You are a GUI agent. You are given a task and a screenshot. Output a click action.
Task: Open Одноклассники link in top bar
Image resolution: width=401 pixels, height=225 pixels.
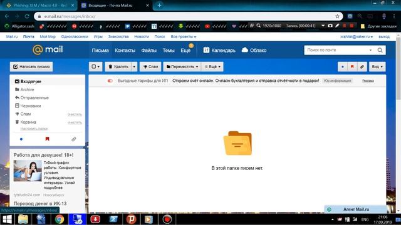coord(75,37)
